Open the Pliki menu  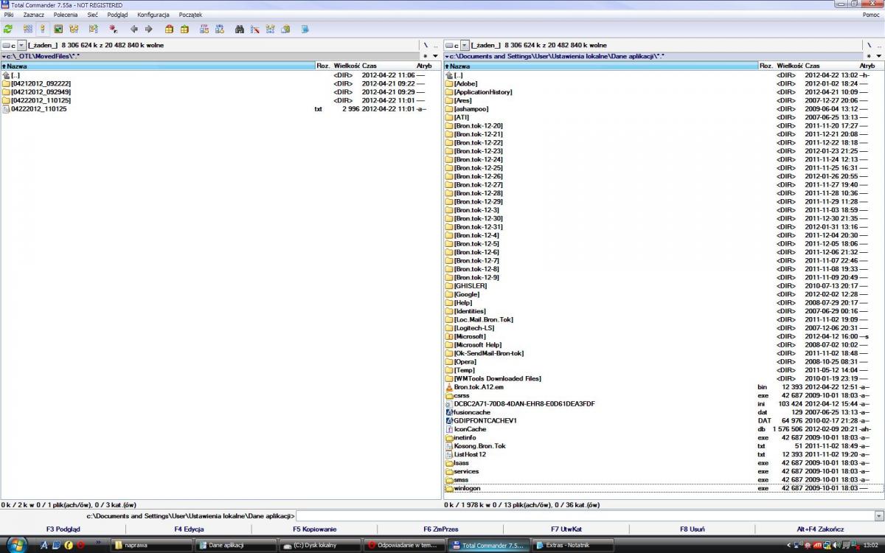9,15
